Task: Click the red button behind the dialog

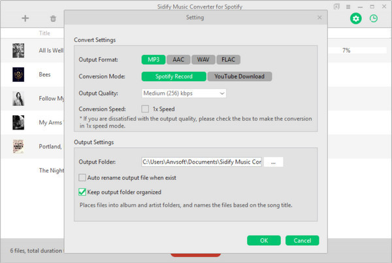Action: point(196,255)
